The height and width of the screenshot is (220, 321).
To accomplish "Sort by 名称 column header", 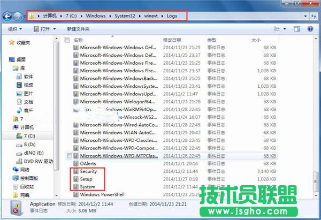I will point(78,40).
